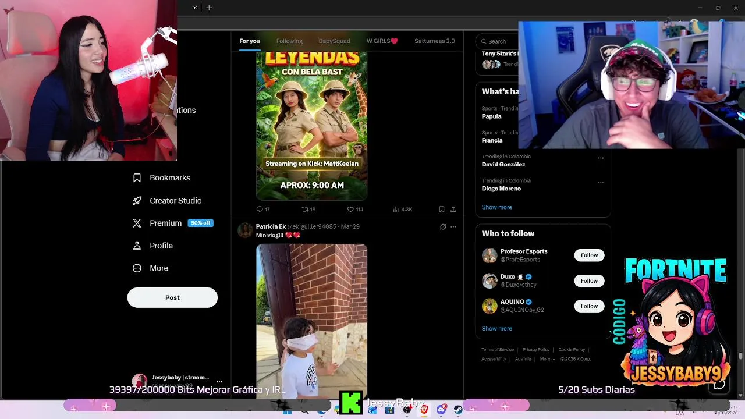Open options for David González trend

click(601, 158)
